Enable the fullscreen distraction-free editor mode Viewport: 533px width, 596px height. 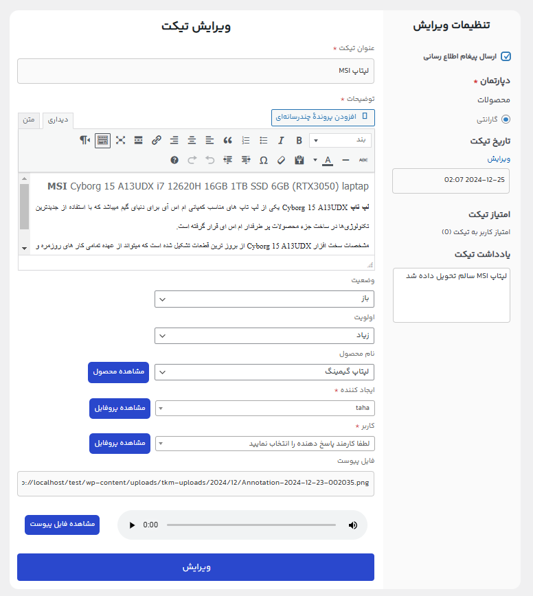[121, 140]
